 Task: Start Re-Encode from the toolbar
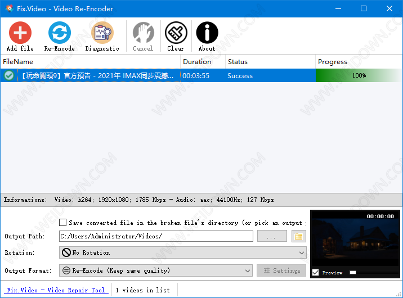[x=60, y=33]
